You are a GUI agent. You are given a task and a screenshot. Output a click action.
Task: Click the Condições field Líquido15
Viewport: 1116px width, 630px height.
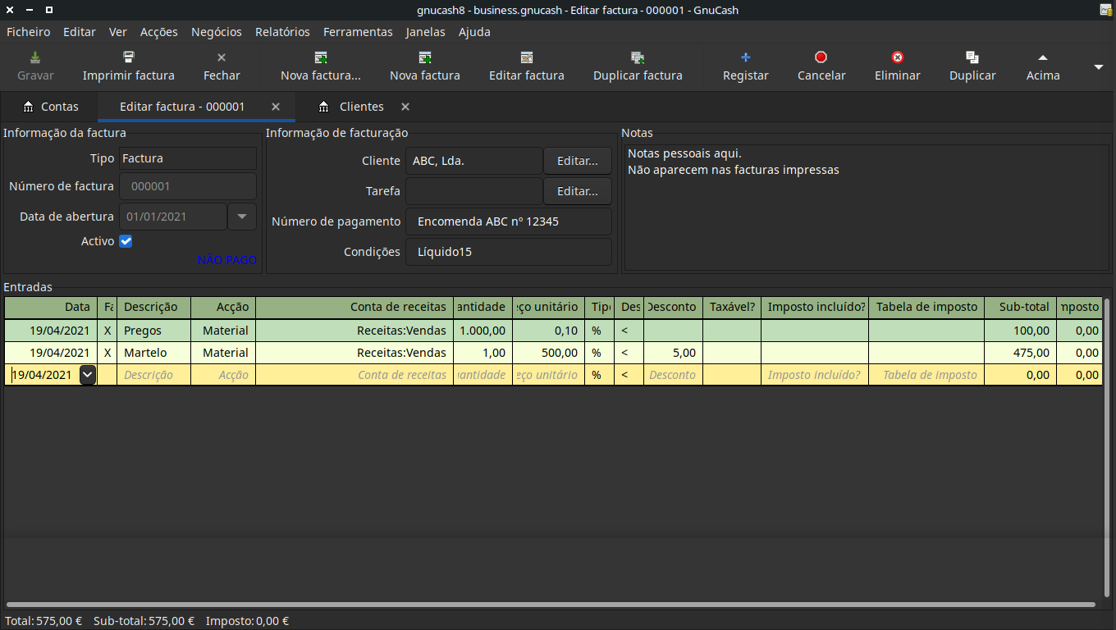click(509, 252)
